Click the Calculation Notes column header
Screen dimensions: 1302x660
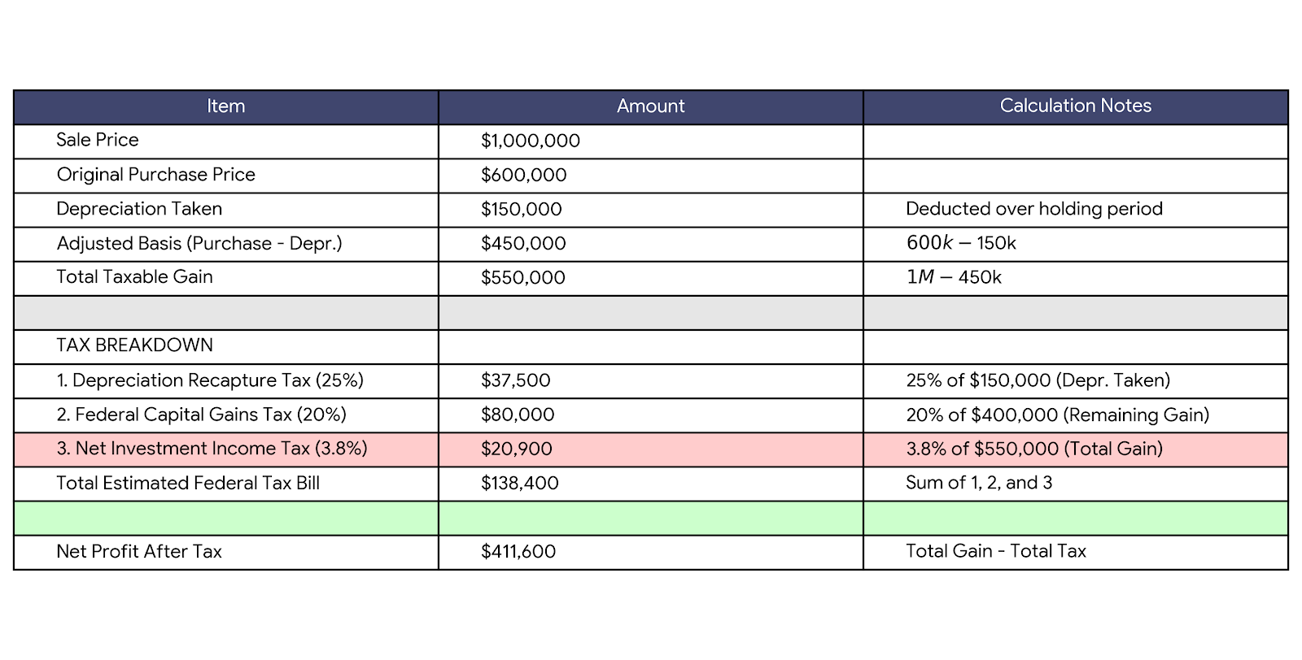click(1075, 106)
